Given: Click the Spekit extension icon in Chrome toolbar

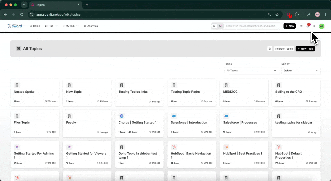Looking at the screenshot, I should click(x=289, y=15).
